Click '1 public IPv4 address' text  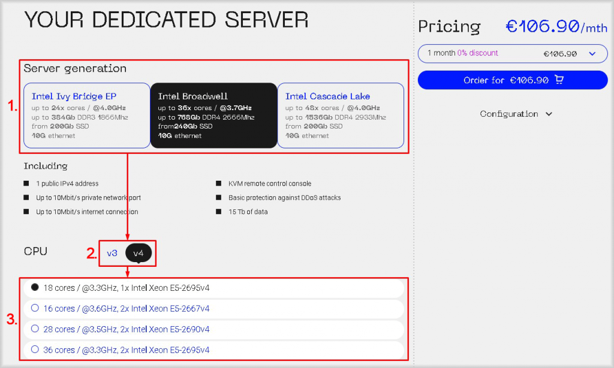point(67,184)
